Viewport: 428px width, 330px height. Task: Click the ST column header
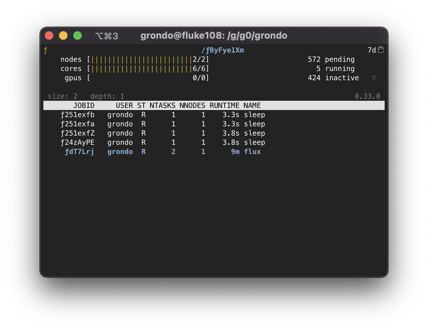(x=141, y=105)
